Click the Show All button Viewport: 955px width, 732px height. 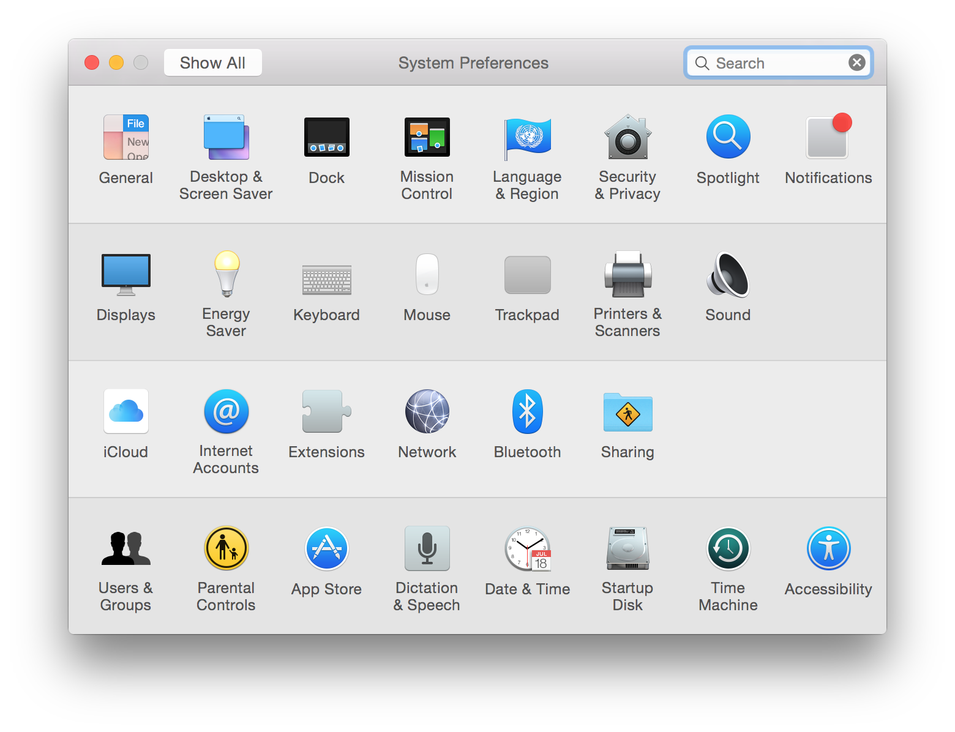[x=212, y=62]
